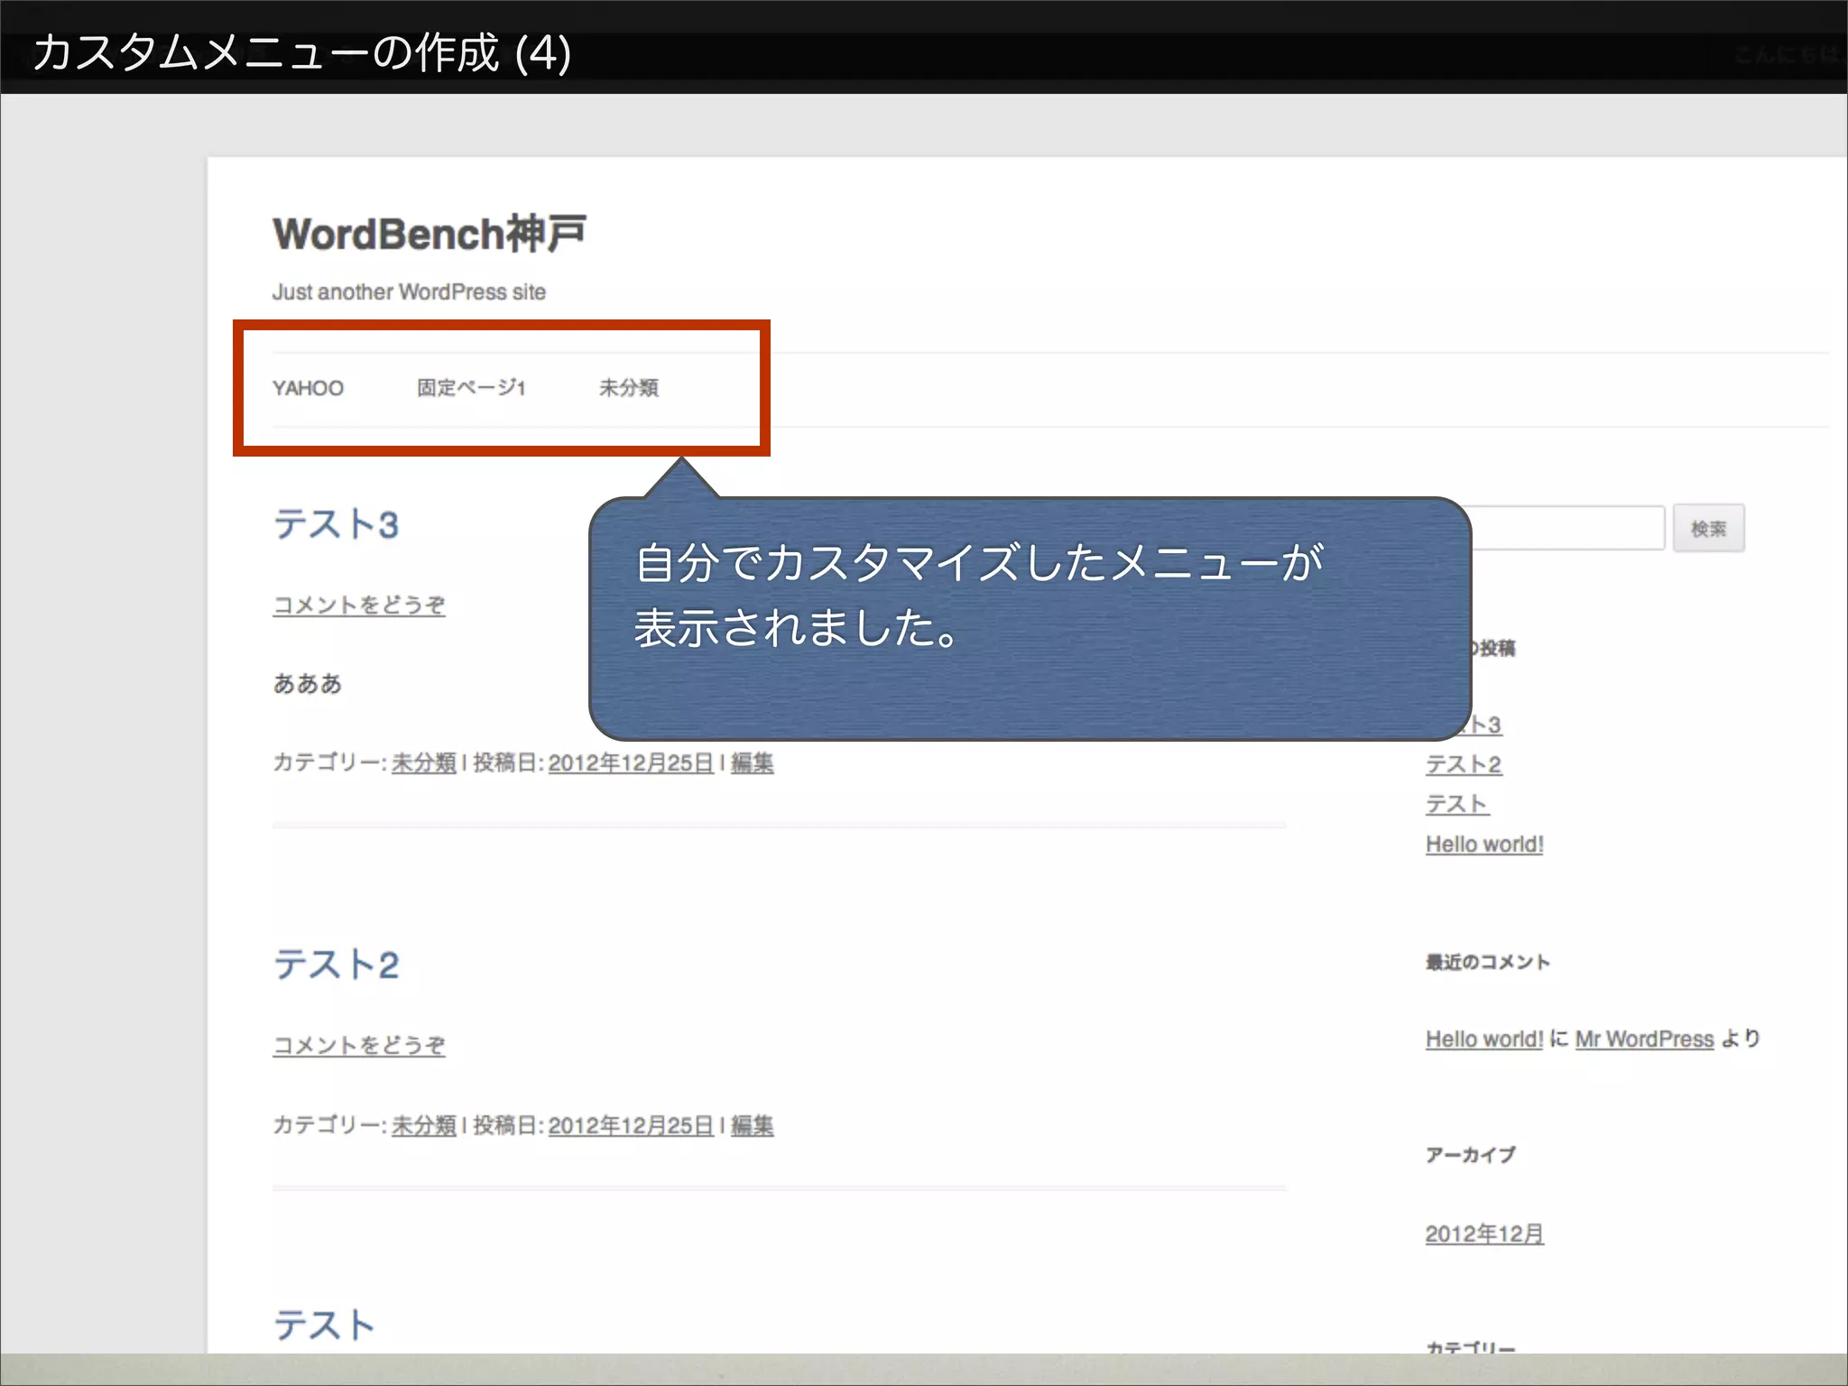The height and width of the screenshot is (1386, 1848).
Task: Open Hello world! link in recent comments
Action: (1484, 1039)
